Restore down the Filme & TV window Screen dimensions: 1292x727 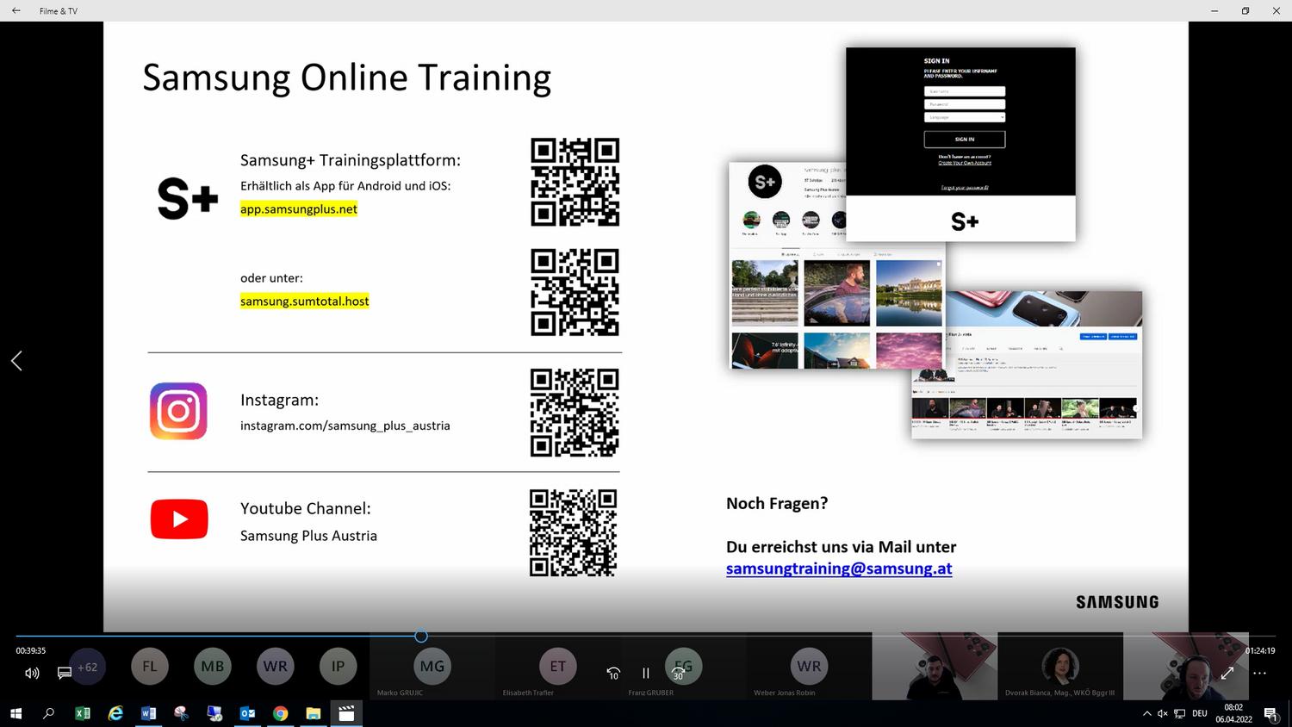1245,10
